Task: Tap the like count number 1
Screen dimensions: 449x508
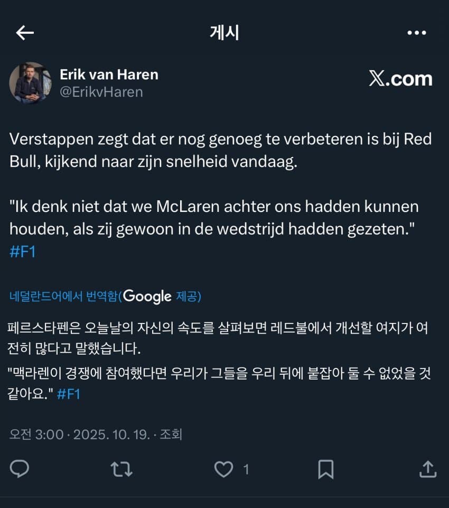Action: coord(246,469)
